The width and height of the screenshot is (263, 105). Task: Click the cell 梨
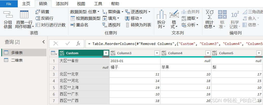tap(237, 67)
